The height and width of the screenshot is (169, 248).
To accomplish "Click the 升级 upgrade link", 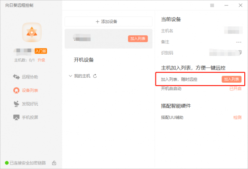I will click(x=41, y=60).
